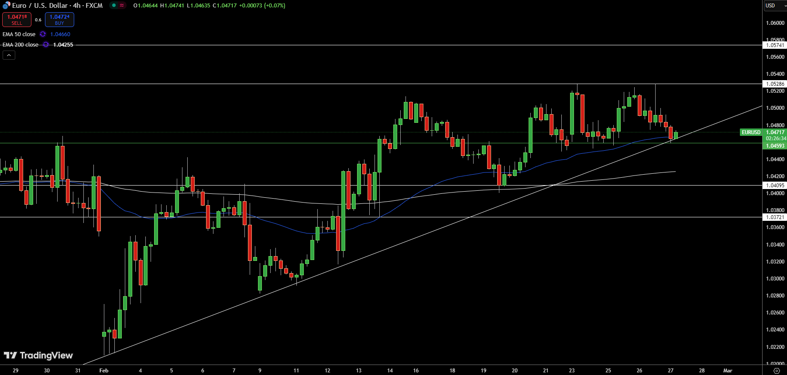Click the 1.02200 price axis label

775,347
